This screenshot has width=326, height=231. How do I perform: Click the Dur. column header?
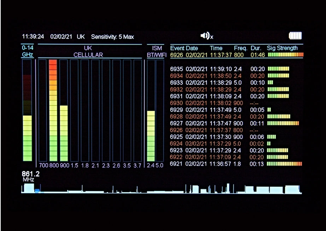tap(256, 48)
